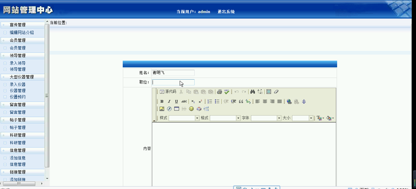Toggle Bold formatting
416x189 pixels.
point(162,102)
